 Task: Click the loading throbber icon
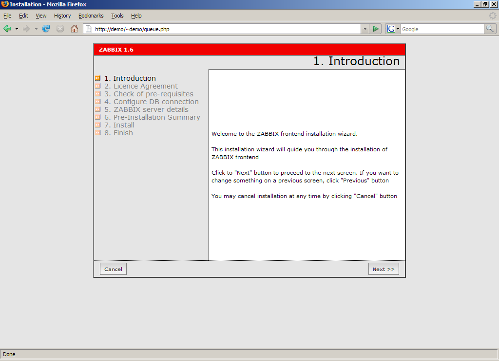492,16
